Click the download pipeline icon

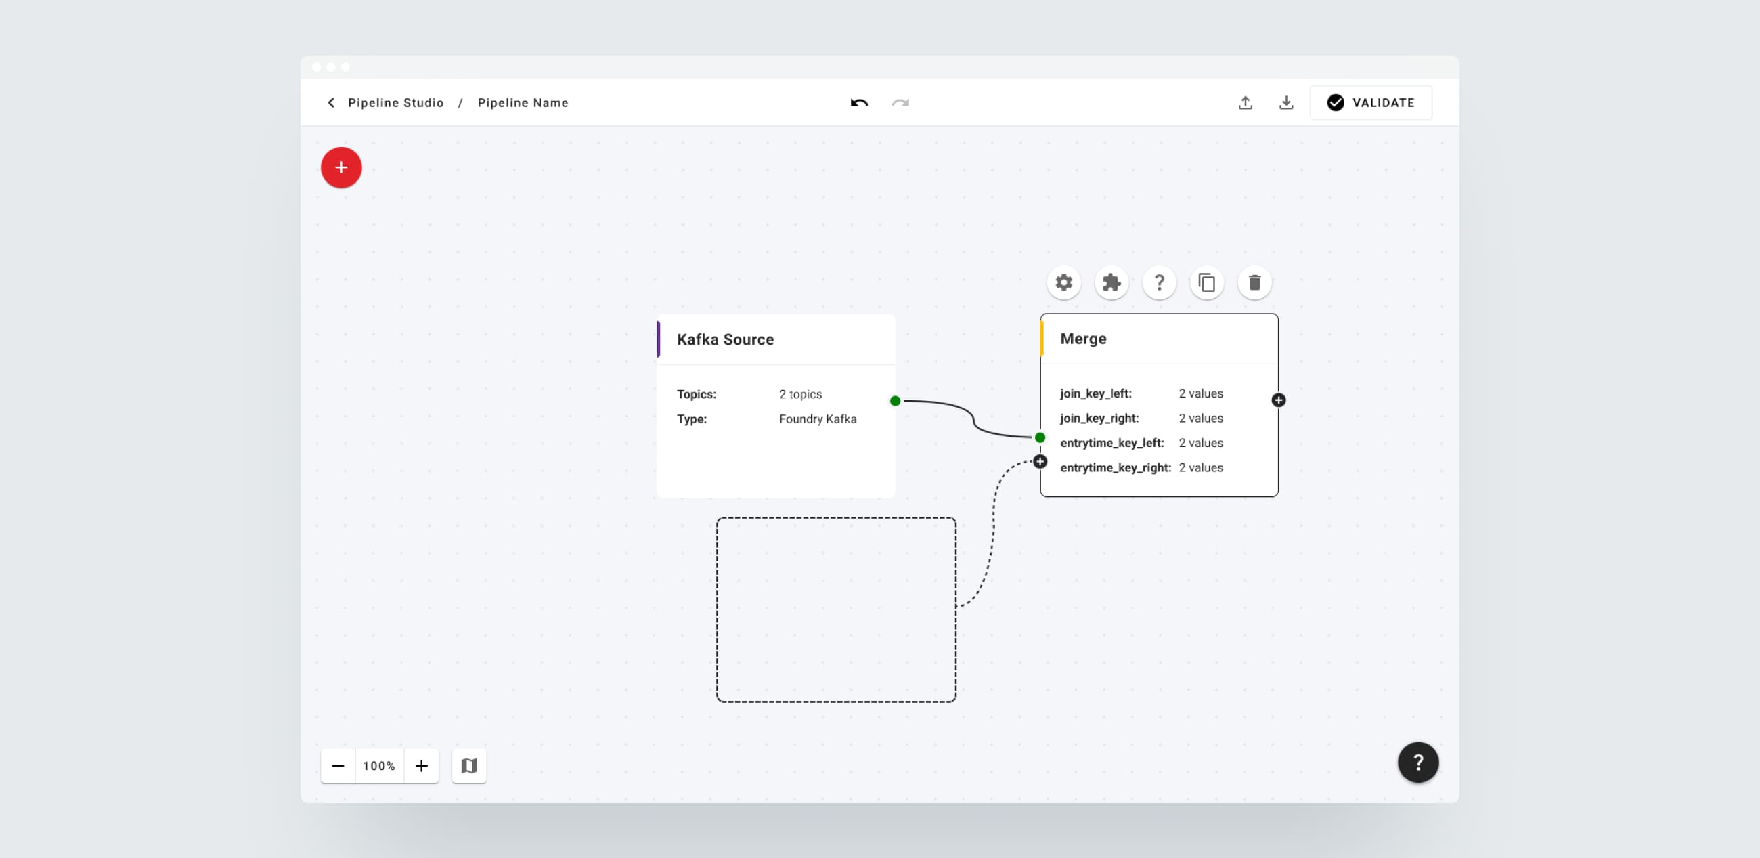(x=1286, y=102)
